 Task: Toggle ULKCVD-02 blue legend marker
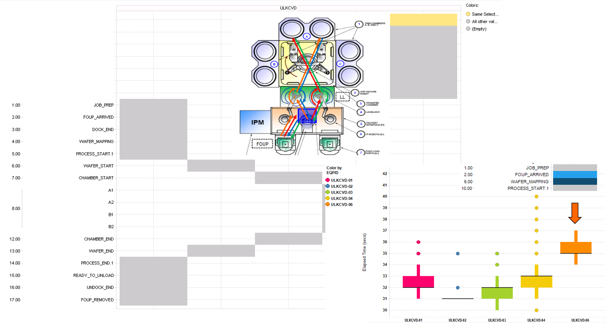(x=328, y=186)
